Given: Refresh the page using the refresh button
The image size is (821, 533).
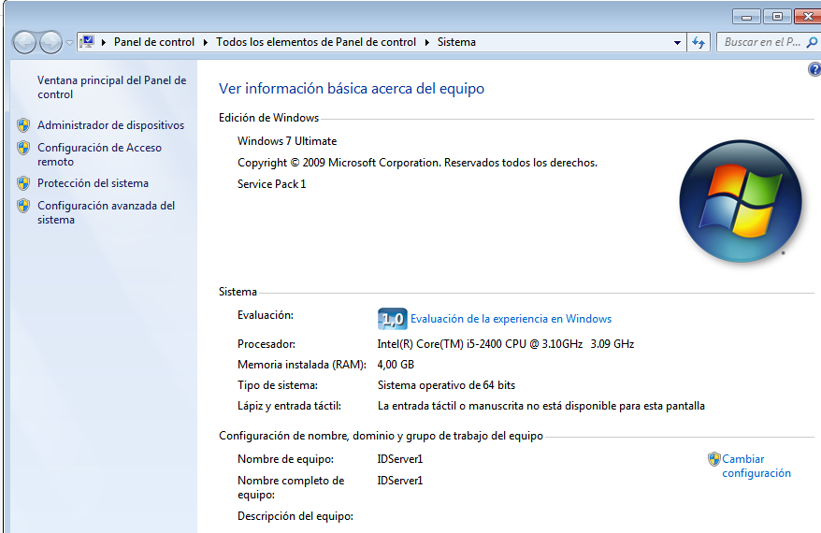Looking at the screenshot, I should pos(699,42).
